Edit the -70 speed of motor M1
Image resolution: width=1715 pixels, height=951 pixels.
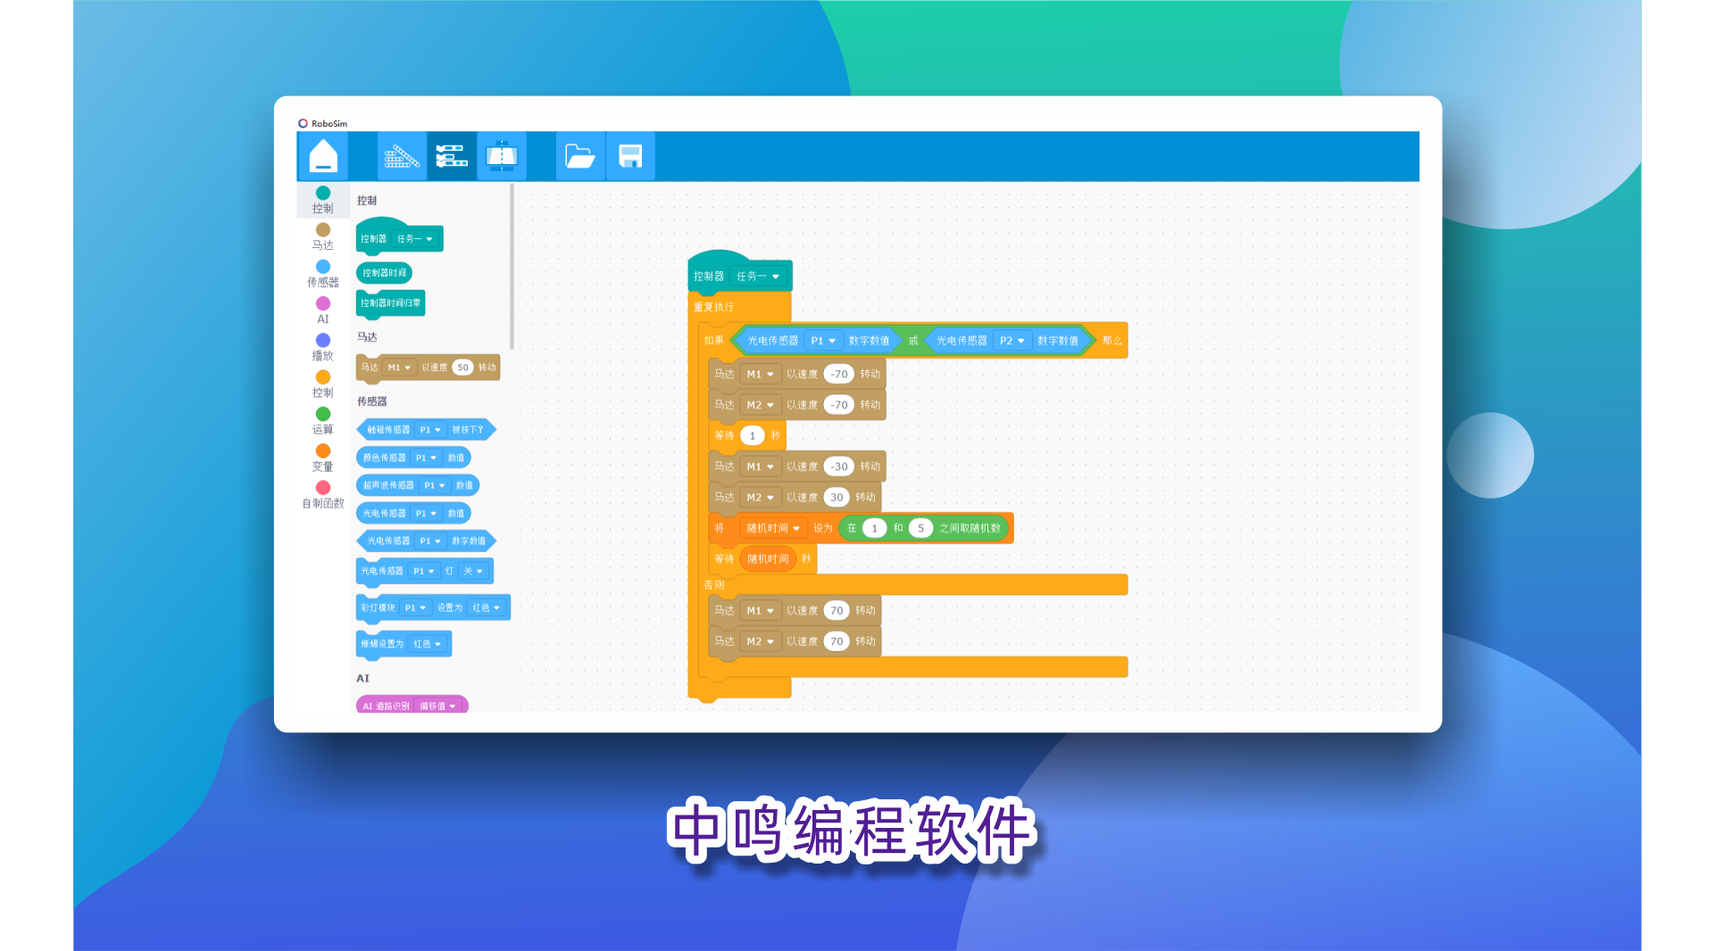839,375
